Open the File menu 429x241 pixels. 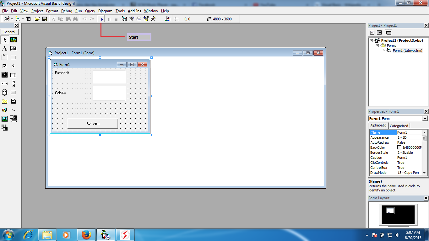pyautogui.click(x=5, y=11)
